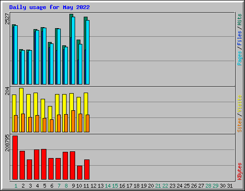245x191 pixels.
Task: Click green day label 28
Action: [x=208, y=186]
